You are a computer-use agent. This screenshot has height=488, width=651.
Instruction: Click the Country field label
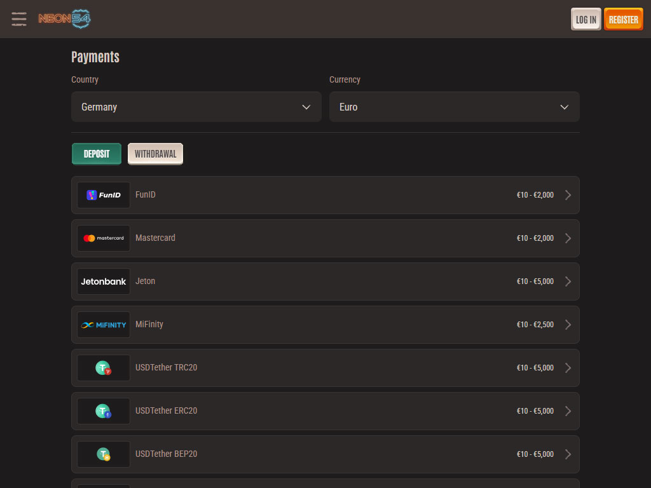[85, 79]
